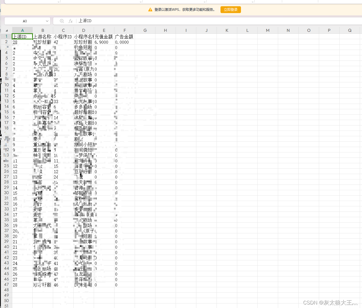
Task: Click the warning triangle in the login banner
Action: click(x=150, y=9)
